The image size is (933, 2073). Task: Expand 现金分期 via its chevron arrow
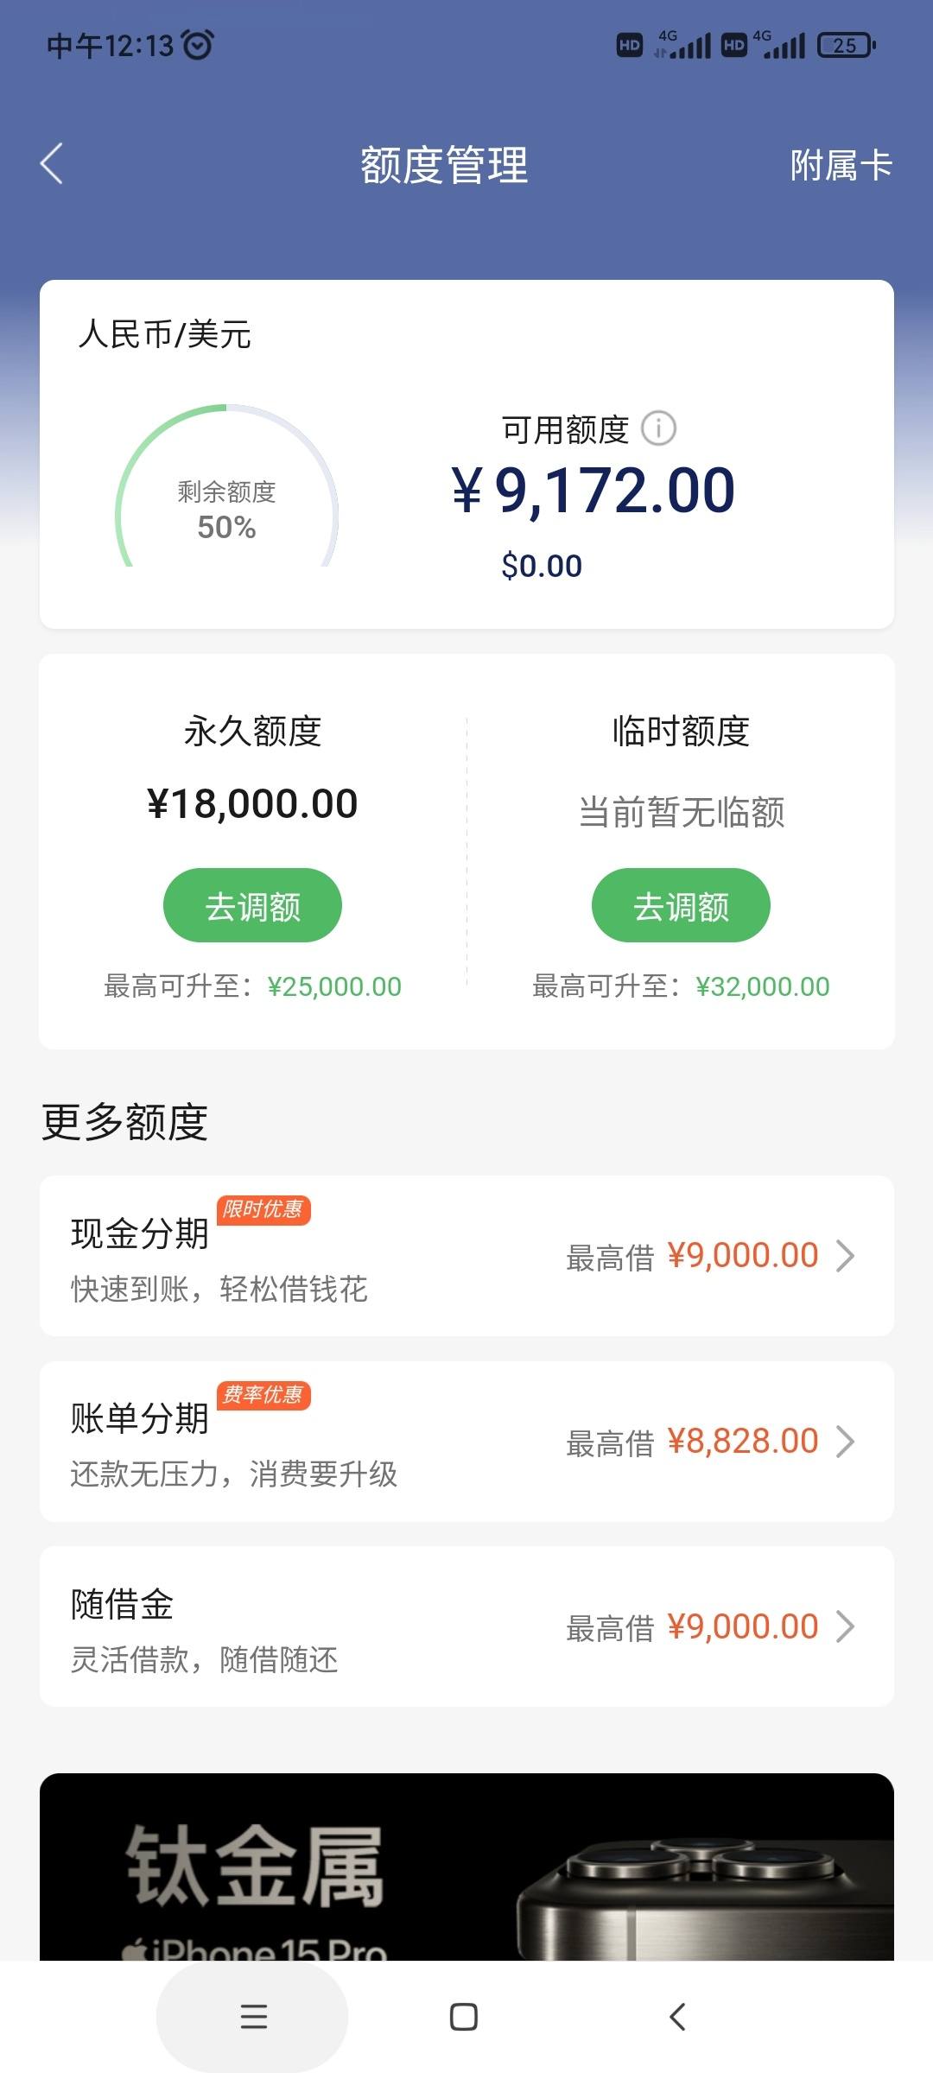pos(846,1256)
